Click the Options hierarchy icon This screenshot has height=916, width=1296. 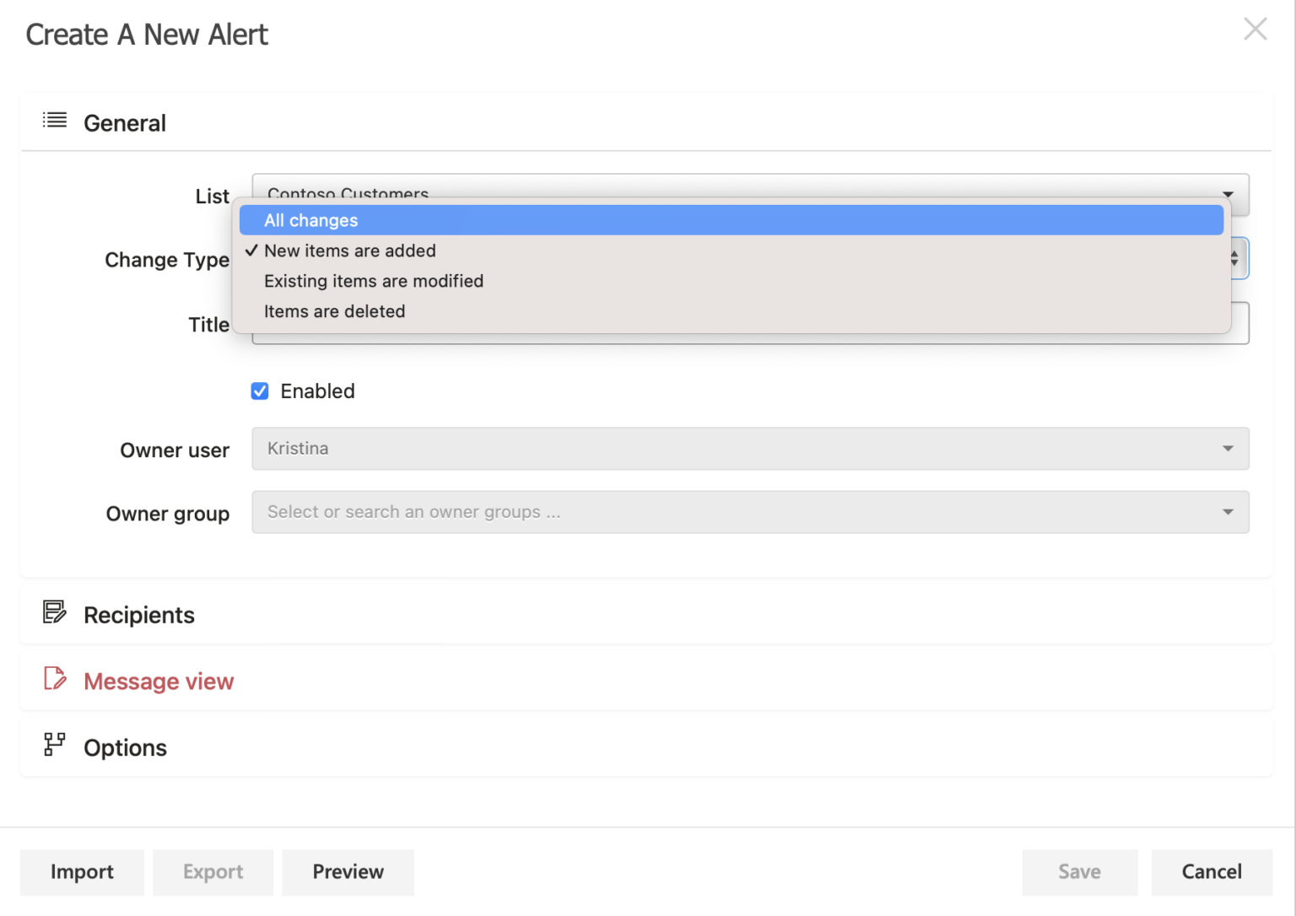tap(54, 745)
